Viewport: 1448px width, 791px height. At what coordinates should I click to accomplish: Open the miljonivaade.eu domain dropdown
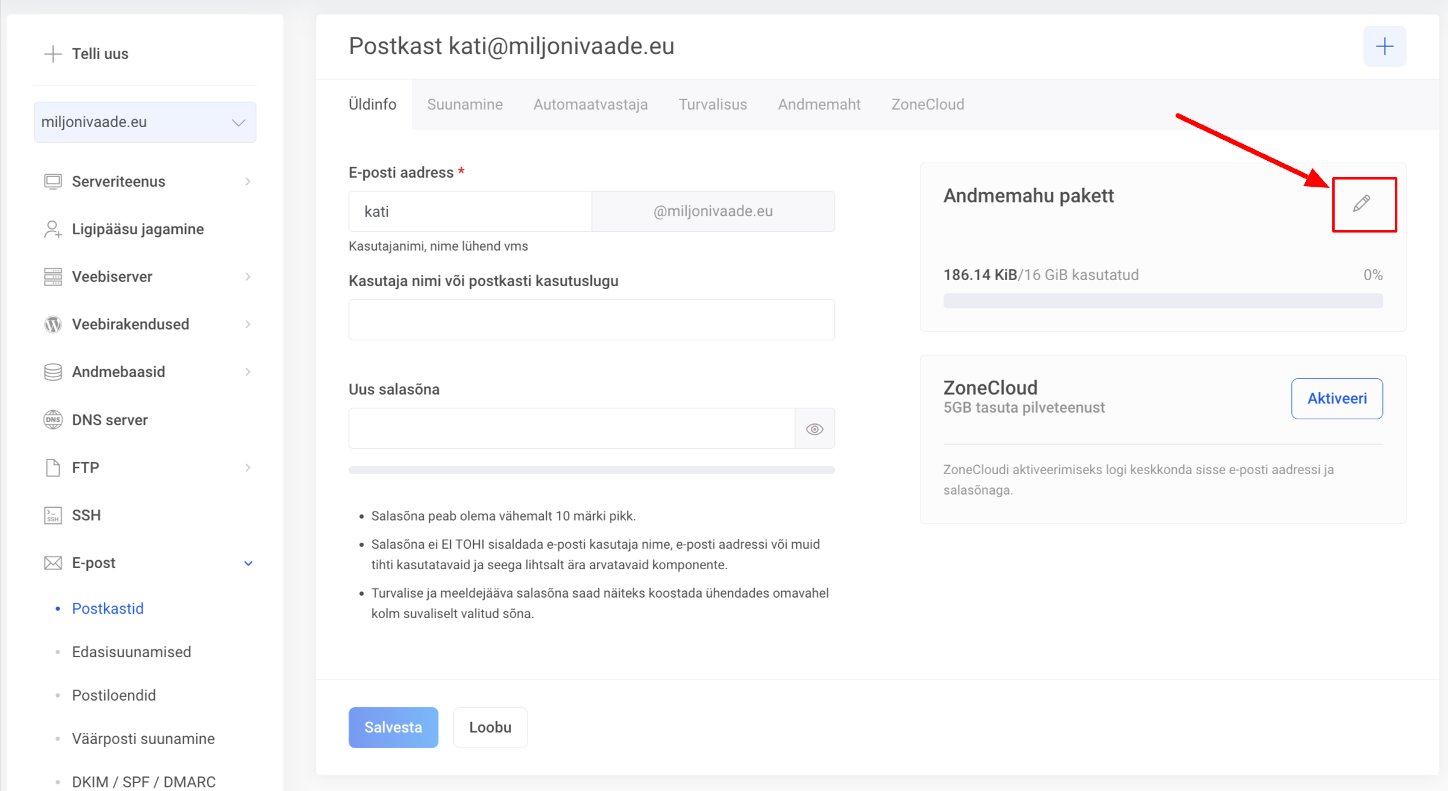point(145,122)
